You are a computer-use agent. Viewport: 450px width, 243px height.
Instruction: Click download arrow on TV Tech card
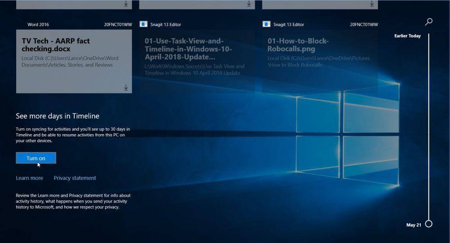click(x=126, y=87)
